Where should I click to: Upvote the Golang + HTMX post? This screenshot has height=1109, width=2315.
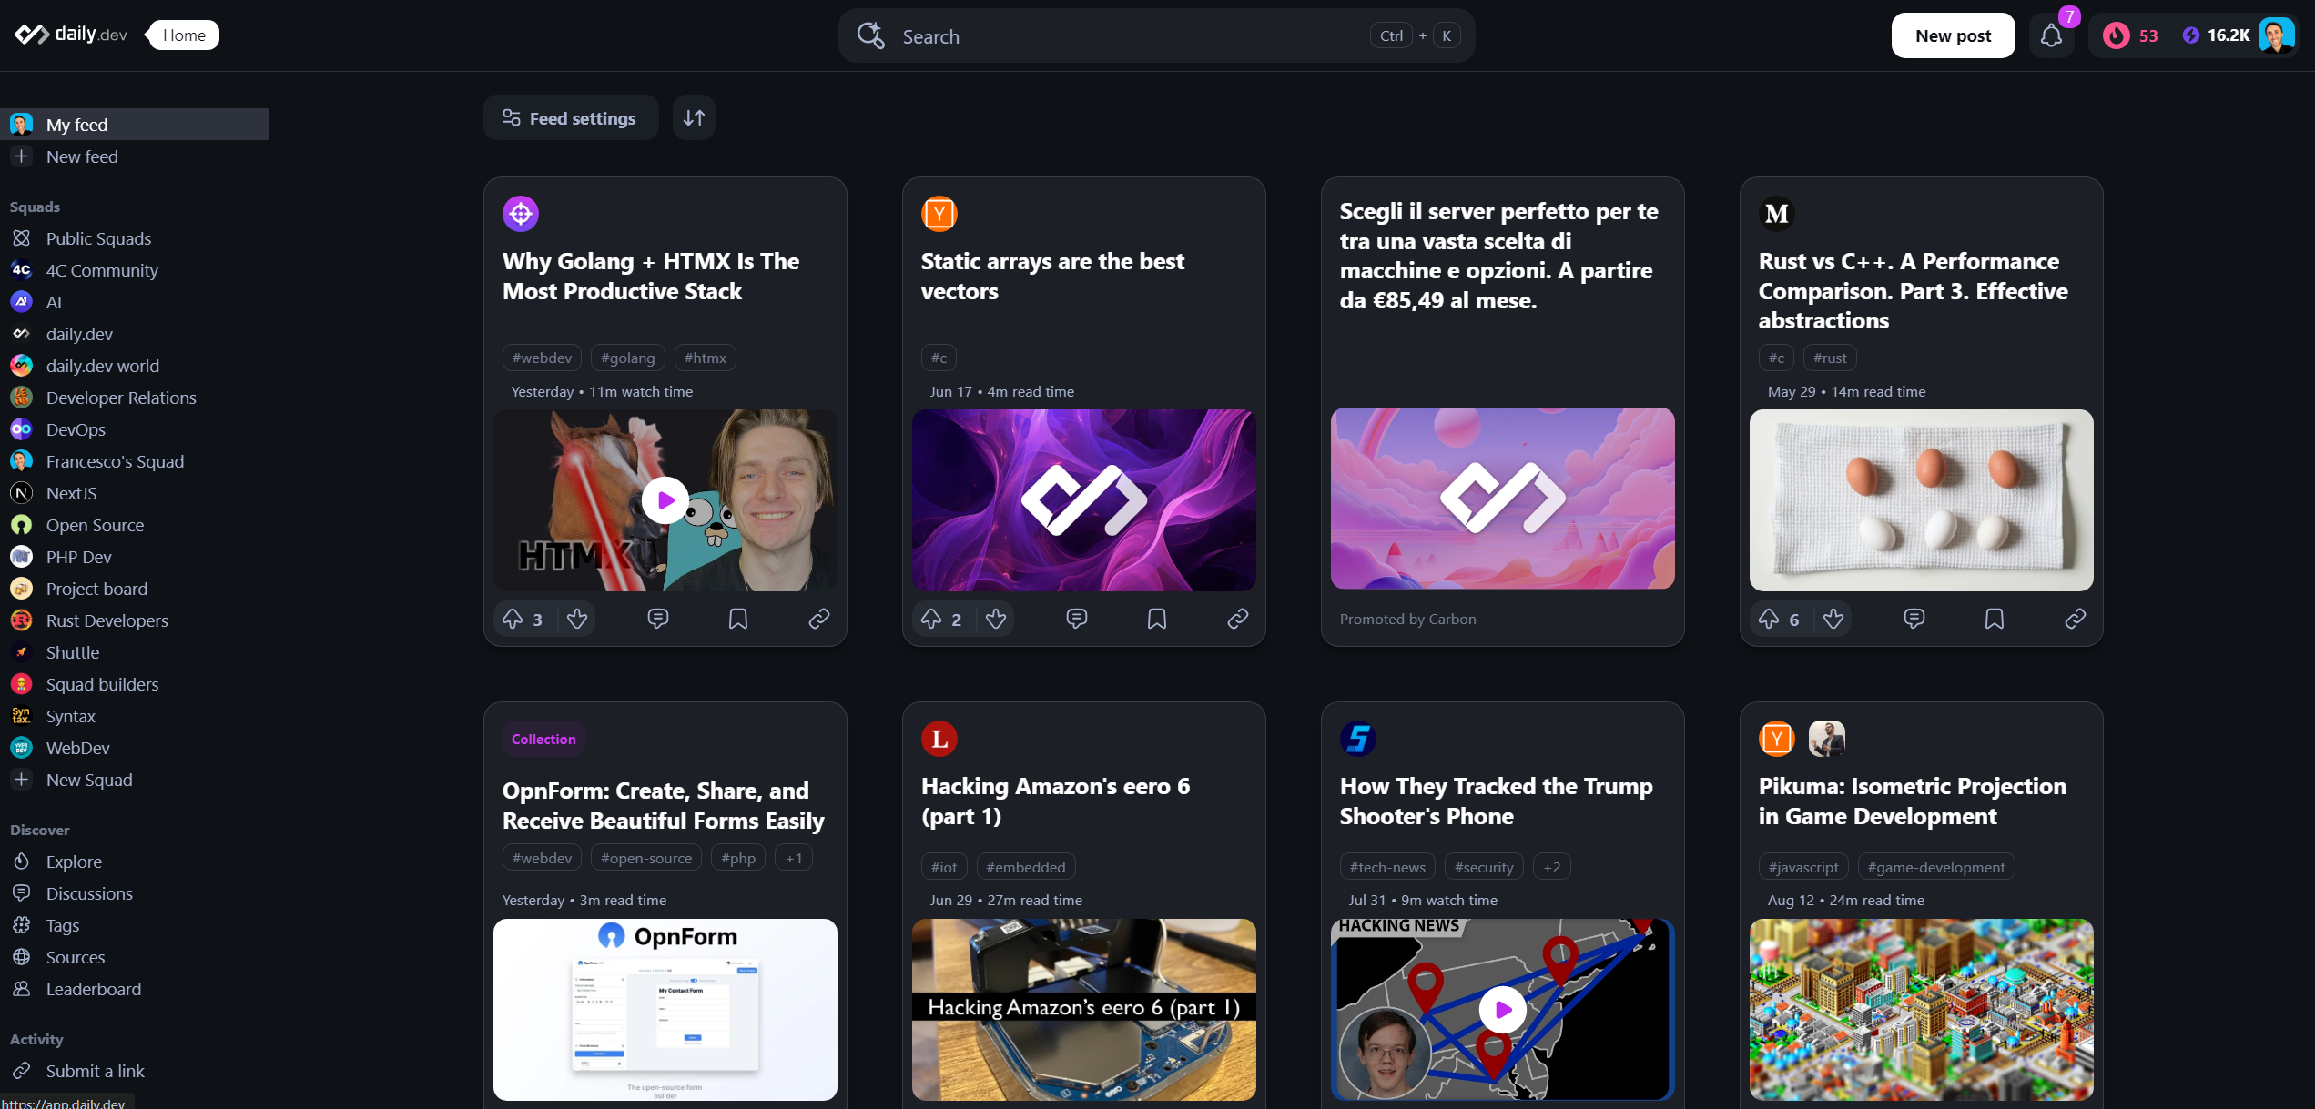513,620
